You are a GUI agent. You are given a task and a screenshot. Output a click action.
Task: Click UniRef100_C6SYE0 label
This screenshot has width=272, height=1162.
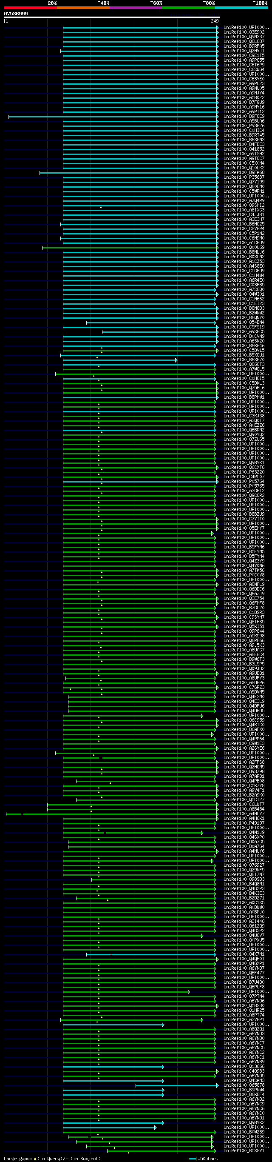click(244, 79)
